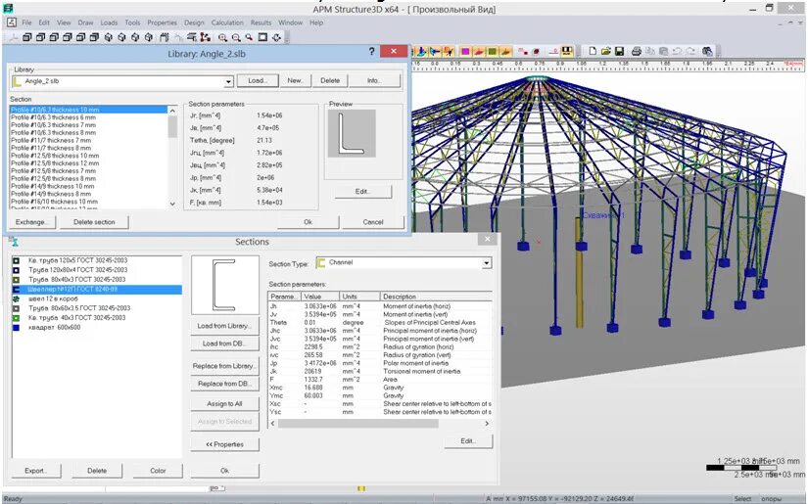Image resolution: width=808 pixels, height=504 pixels.
Task: Click the L-angle preview thumbnail
Action: pos(352,133)
